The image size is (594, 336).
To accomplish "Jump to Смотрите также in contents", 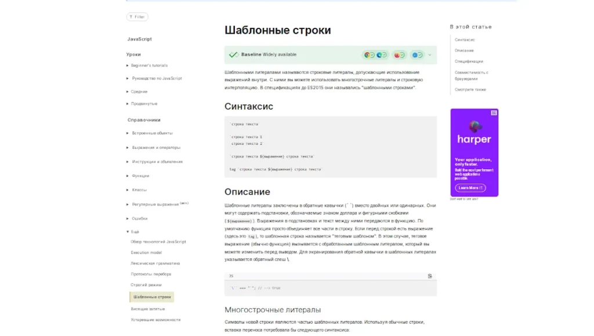I will pyautogui.click(x=470, y=90).
